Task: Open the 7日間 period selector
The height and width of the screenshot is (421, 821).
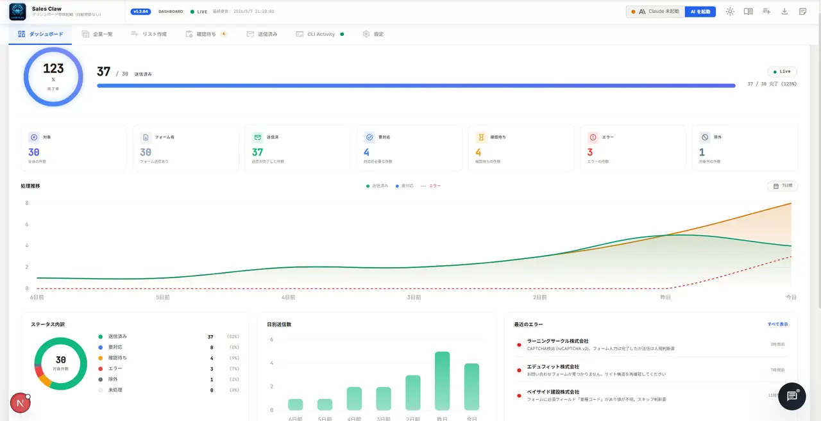Action: [783, 186]
